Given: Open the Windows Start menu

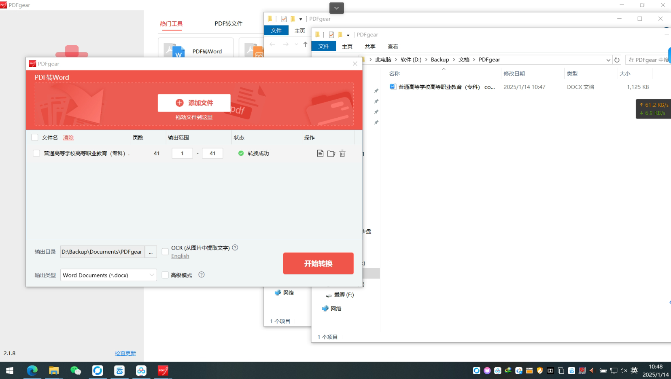Looking at the screenshot, I should tap(10, 371).
